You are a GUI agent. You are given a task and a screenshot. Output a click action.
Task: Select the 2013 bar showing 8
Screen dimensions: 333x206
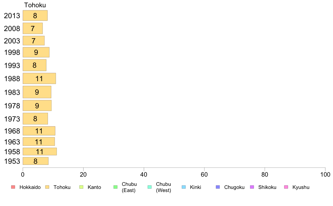[35, 15]
